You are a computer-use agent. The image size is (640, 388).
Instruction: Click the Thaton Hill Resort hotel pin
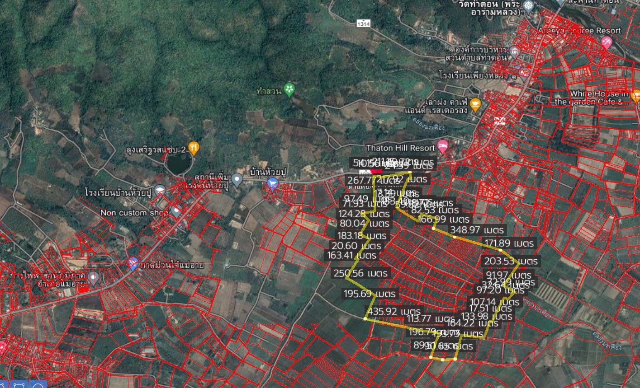[x=442, y=146]
